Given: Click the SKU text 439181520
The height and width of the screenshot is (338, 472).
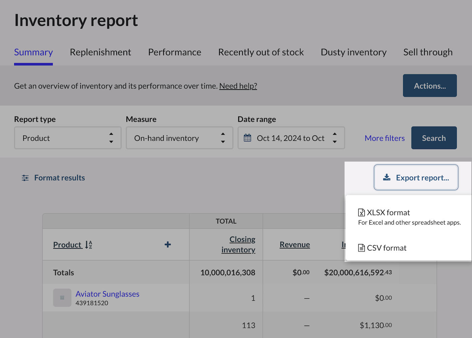Looking at the screenshot, I should pyautogui.click(x=92, y=303).
